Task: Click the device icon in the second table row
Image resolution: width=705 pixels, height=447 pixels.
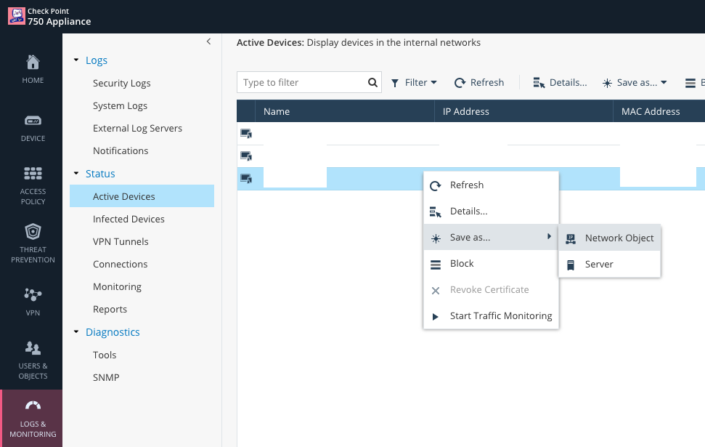Action: 246,156
